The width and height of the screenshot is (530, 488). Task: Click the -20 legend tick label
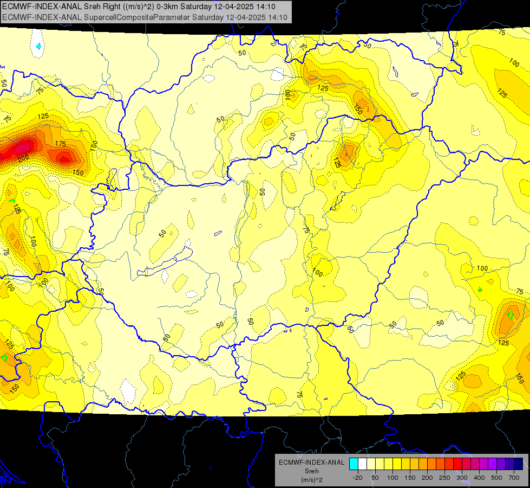pyautogui.click(x=358, y=478)
